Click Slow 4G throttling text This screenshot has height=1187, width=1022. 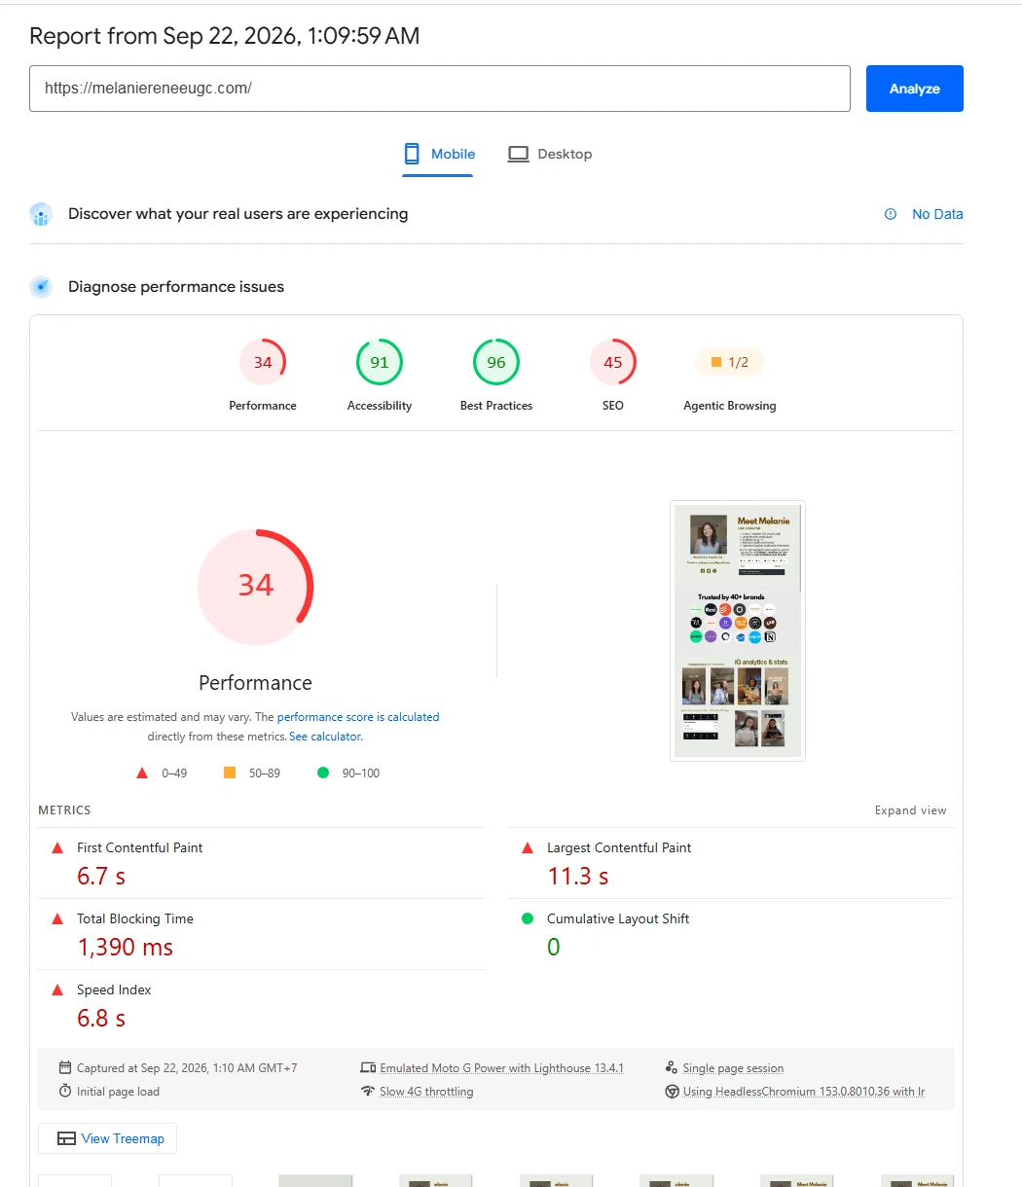click(x=426, y=1092)
